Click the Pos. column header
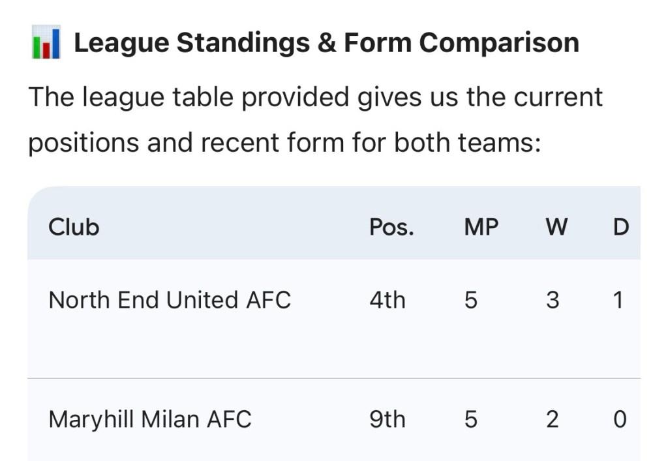Image resolution: width=668 pixels, height=461 pixels. point(391,227)
